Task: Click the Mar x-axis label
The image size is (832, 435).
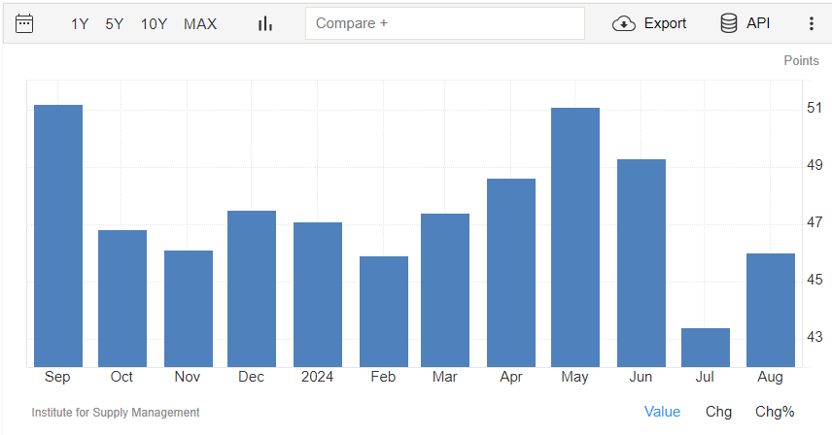Action: tap(444, 377)
